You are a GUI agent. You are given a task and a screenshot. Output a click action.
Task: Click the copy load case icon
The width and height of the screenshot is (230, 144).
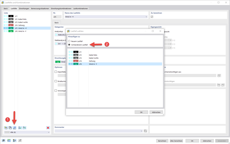click(x=10, y=128)
